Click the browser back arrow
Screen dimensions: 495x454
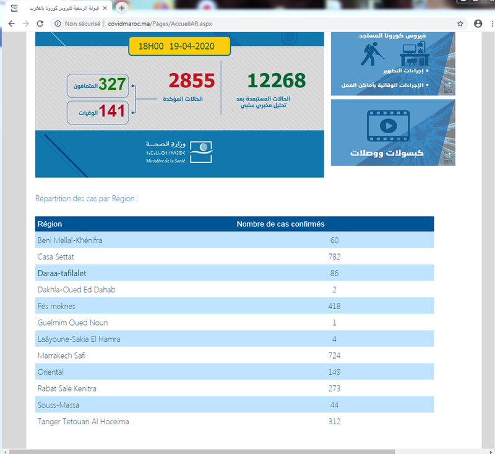[11, 24]
